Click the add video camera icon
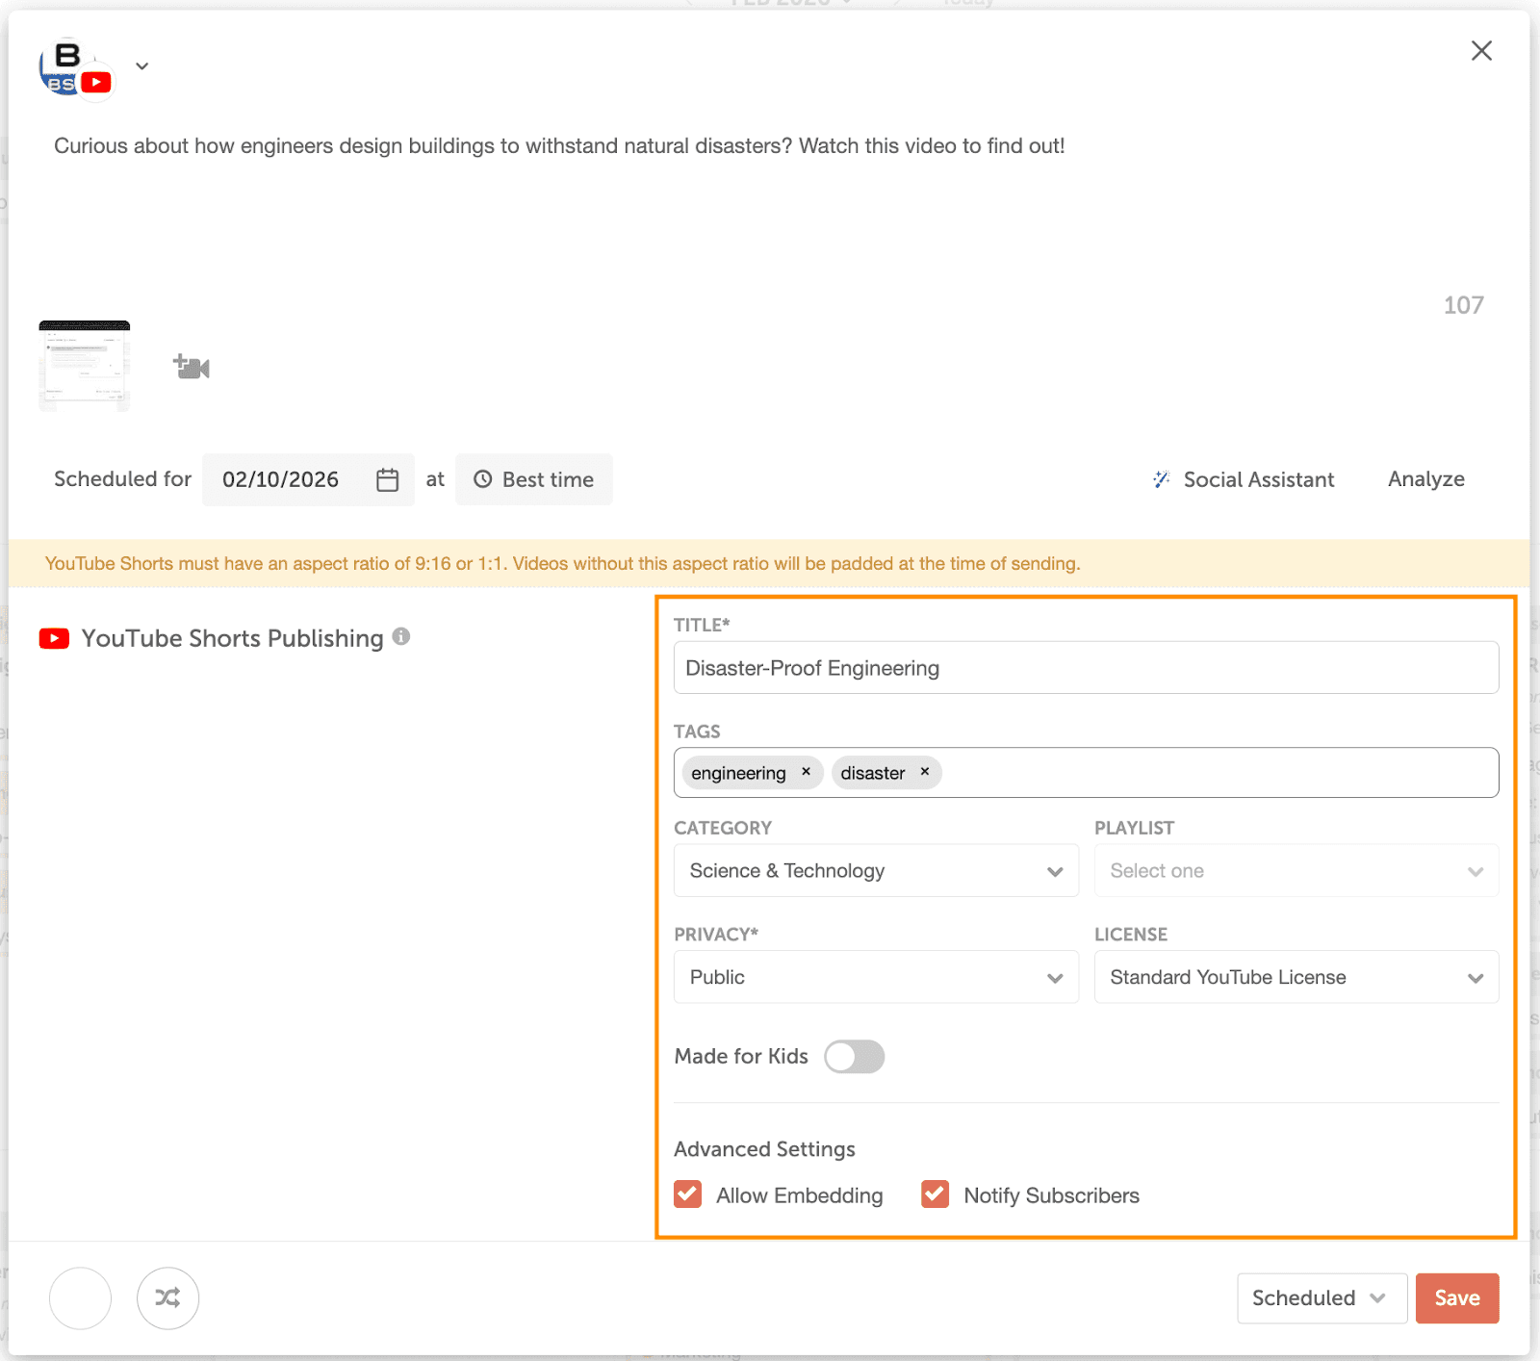The height and width of the screenshot is (1361, 1540). (190, 367)
